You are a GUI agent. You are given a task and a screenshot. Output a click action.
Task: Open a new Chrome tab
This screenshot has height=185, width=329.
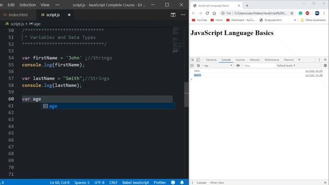coord(247,6)
